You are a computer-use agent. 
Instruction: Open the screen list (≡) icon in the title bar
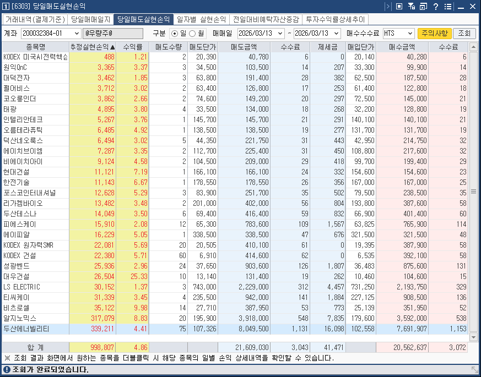tap(447, 7)
